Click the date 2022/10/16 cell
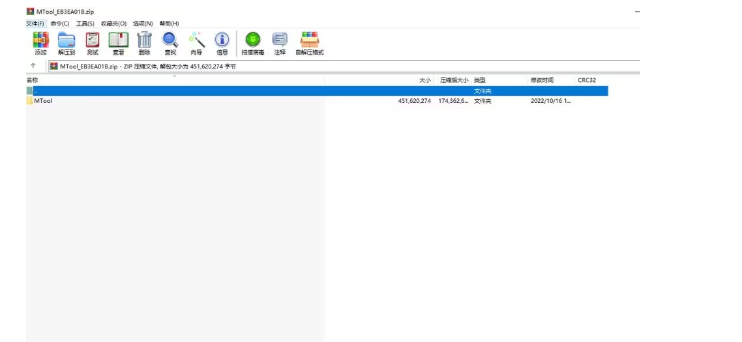 551,101
